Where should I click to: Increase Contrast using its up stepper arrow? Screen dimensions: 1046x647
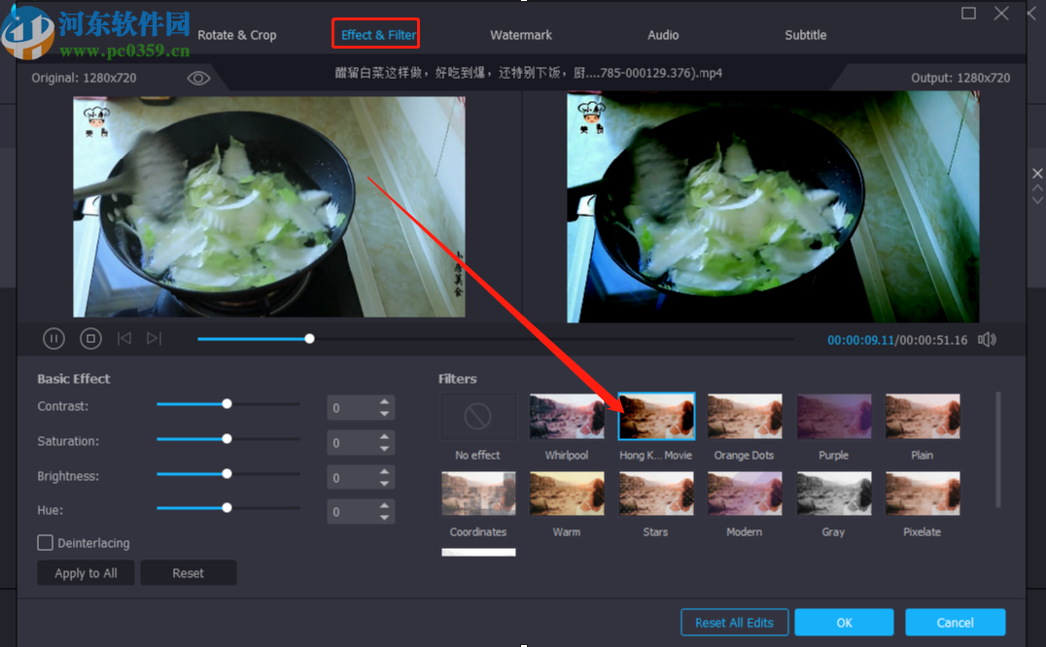point(386,402)
